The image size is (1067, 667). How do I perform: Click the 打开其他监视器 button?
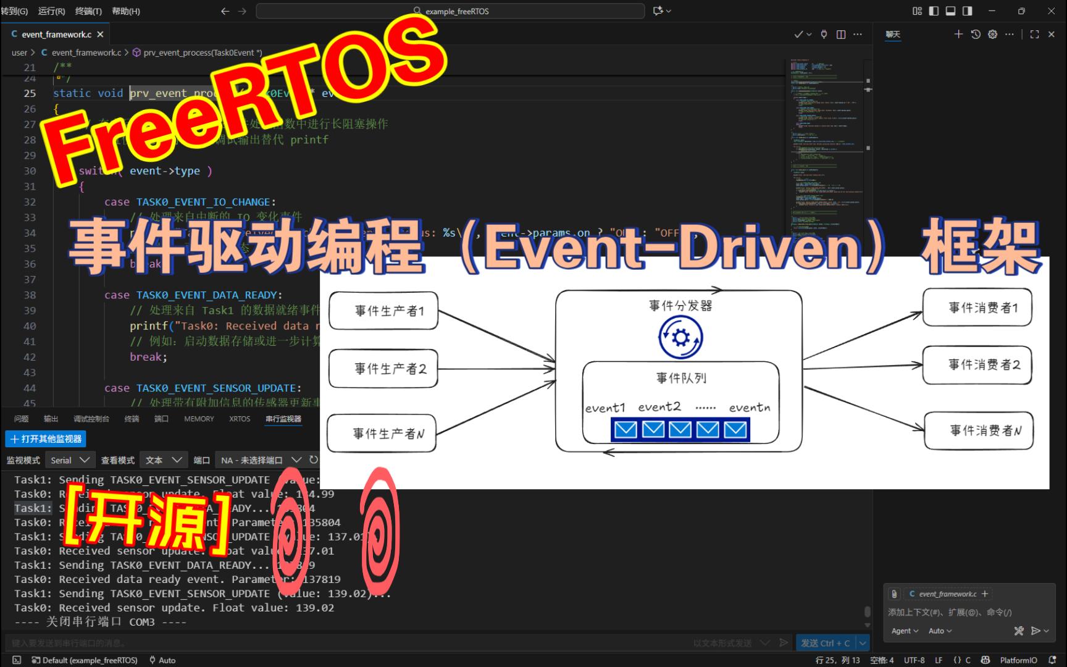pyautogui.click(x=46, y=439)
